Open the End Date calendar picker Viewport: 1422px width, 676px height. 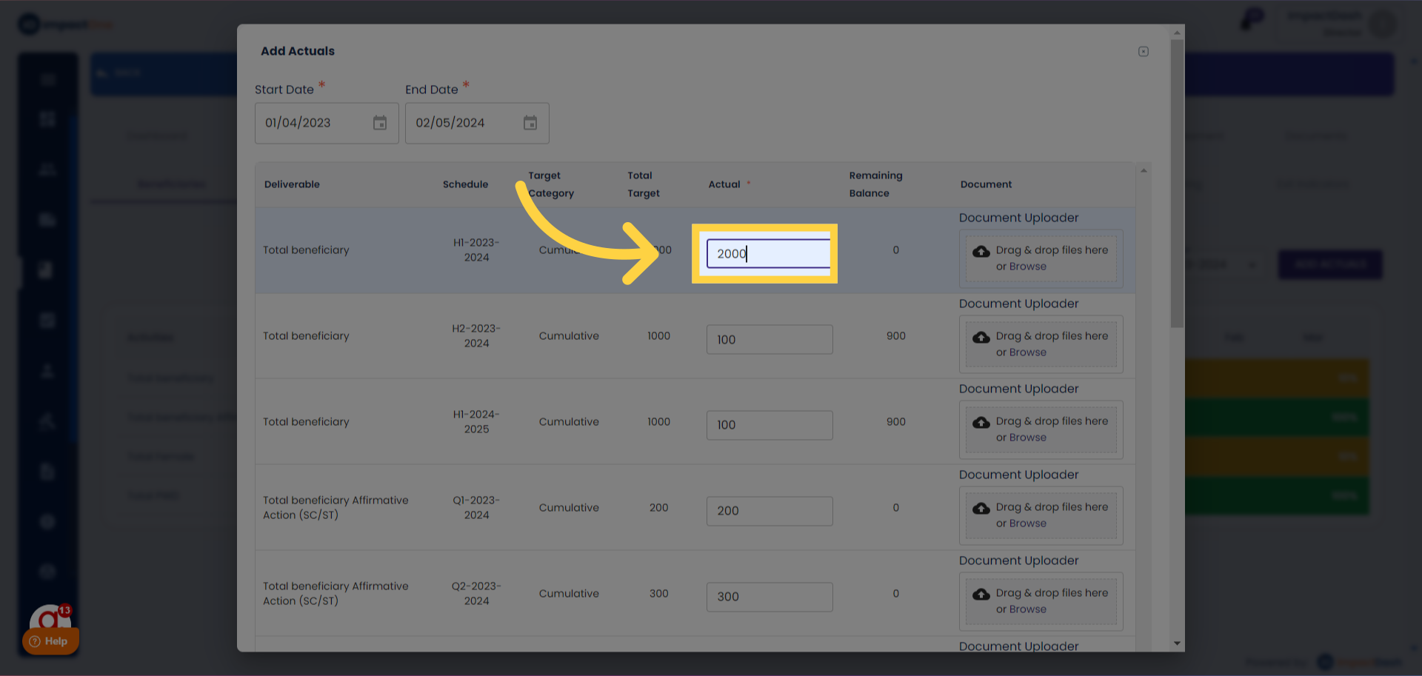click(530, 123)
